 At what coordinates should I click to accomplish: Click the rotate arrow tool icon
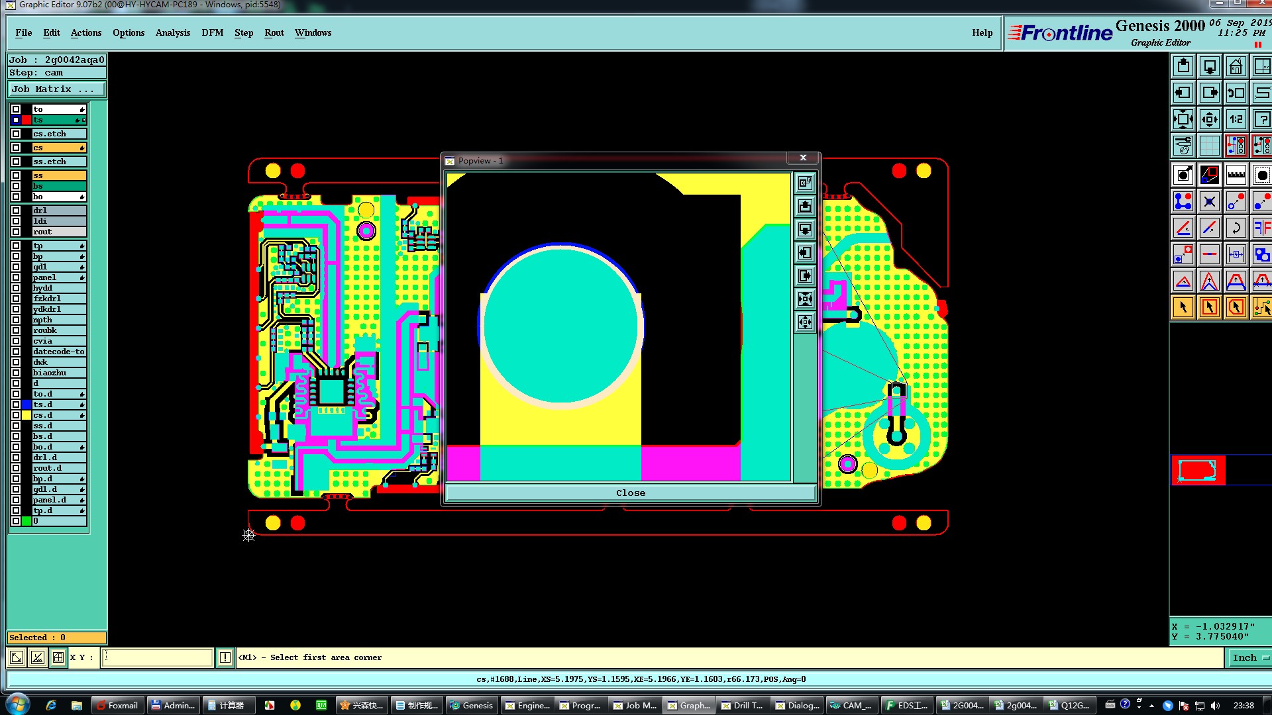coord(1236,228)
